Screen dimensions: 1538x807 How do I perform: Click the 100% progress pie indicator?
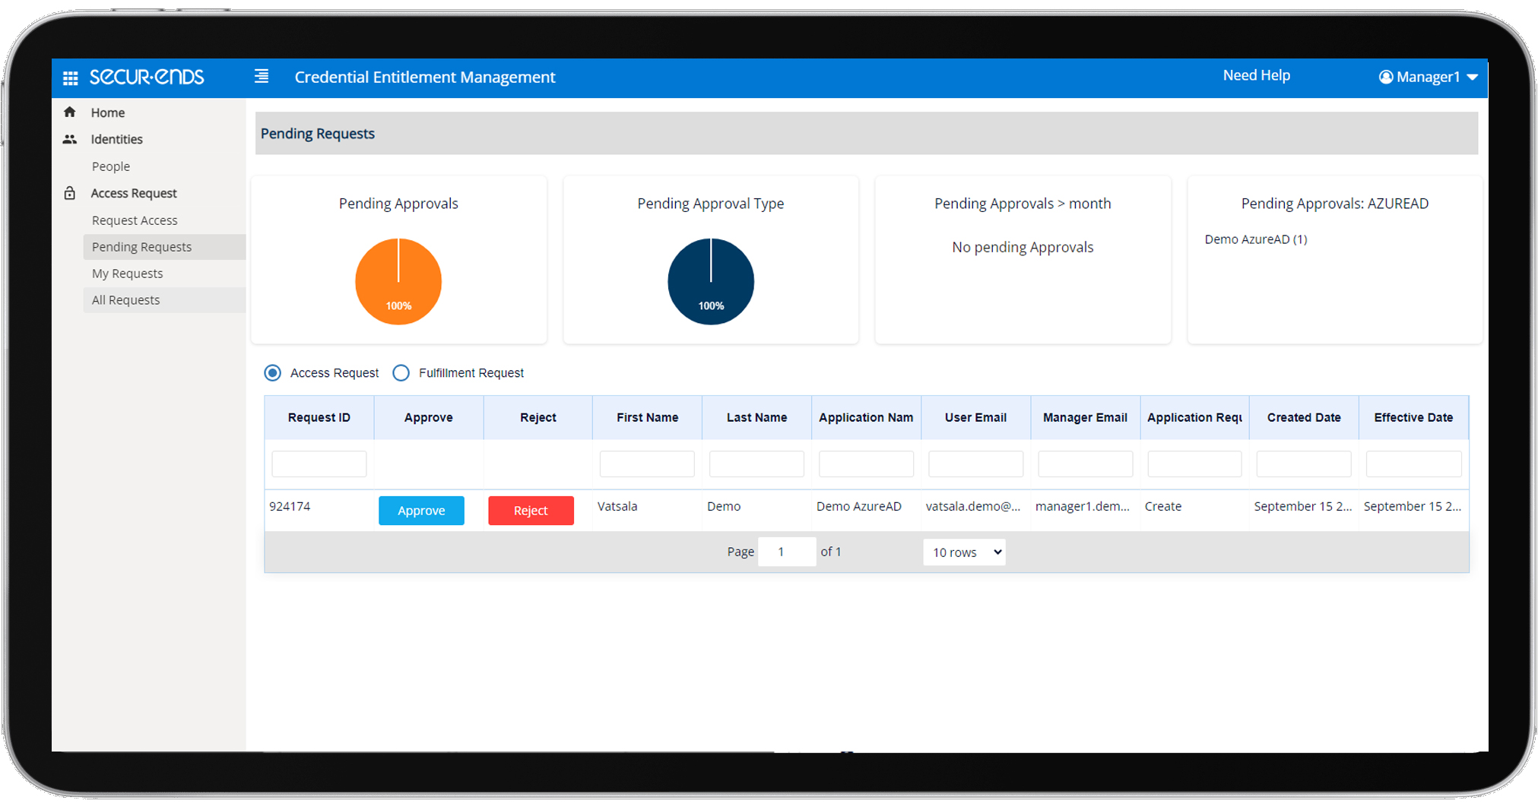coord(398,305)
